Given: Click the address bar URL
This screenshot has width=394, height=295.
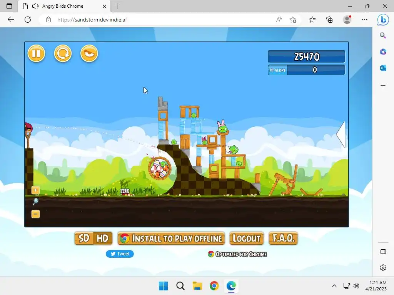Looking at the screenshot, I should click(x=92, y=20).
